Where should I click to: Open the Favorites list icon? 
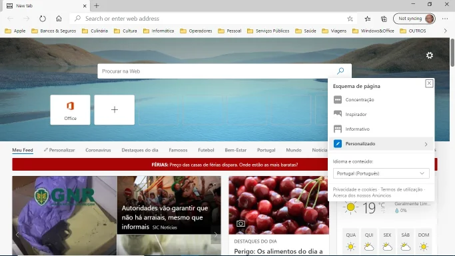coord(368,19)
